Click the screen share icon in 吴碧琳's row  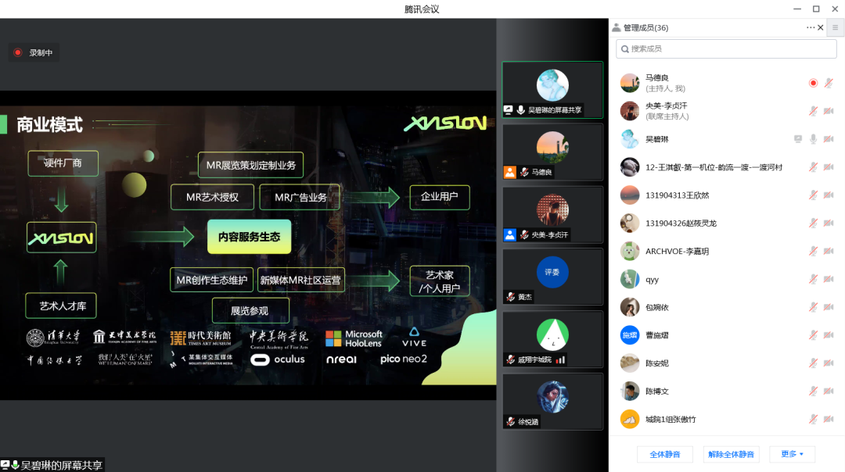(x=798, y=139)
